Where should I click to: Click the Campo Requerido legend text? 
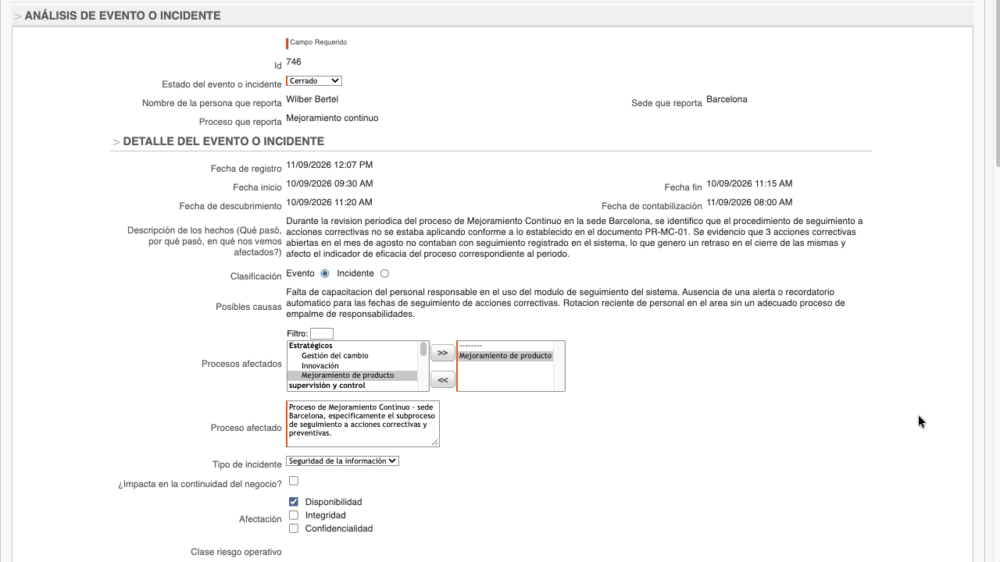pos(319,42)
